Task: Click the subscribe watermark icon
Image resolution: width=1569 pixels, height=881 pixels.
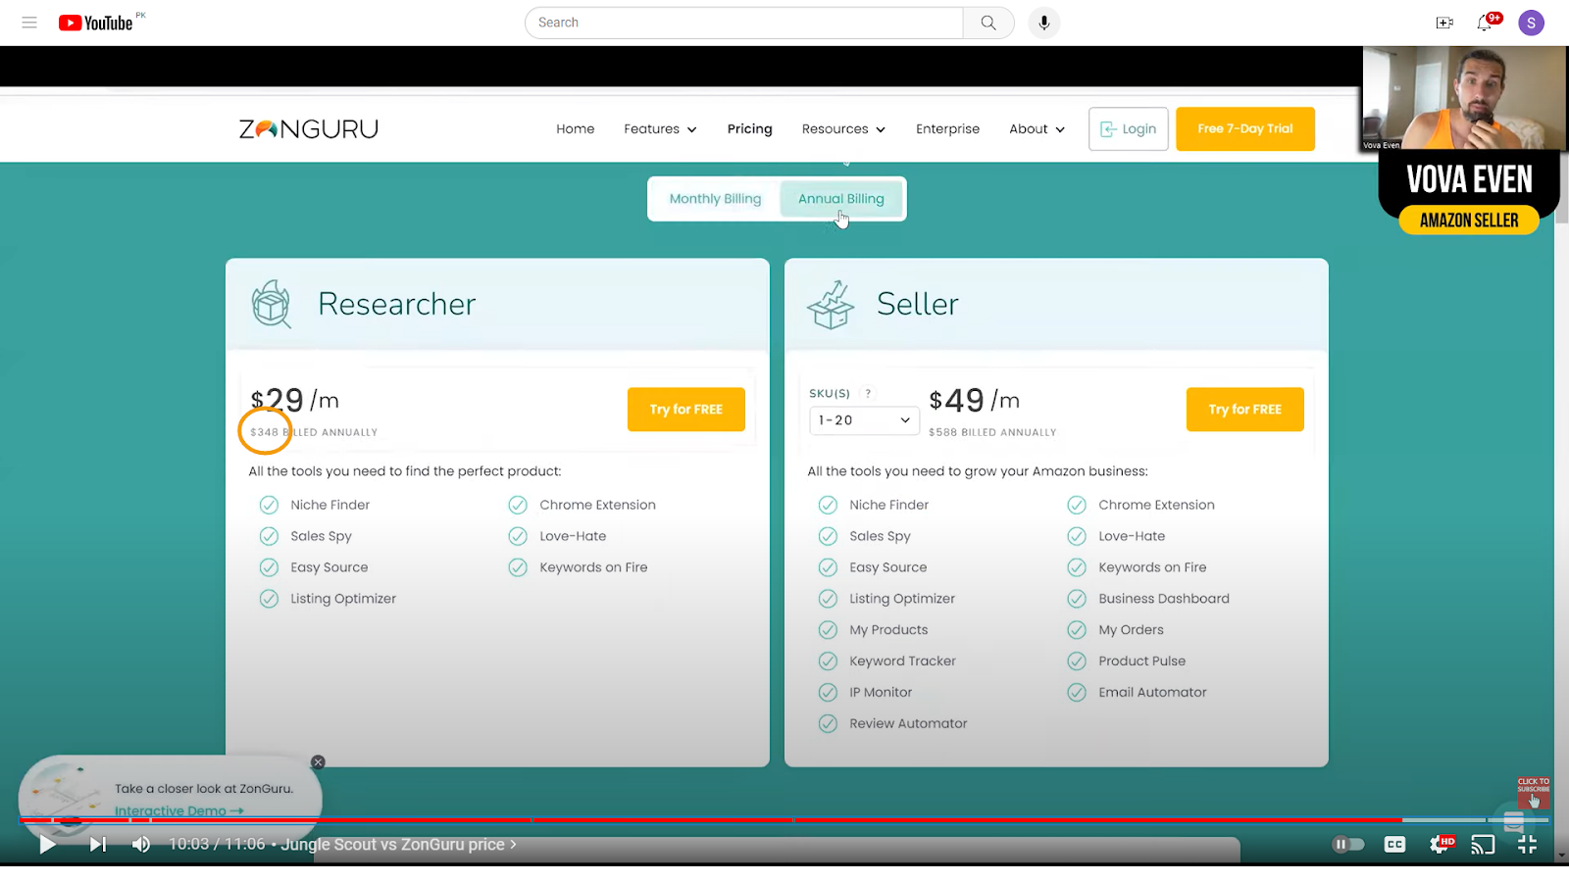Action: pyautogui.click(x=1534, y=792)
